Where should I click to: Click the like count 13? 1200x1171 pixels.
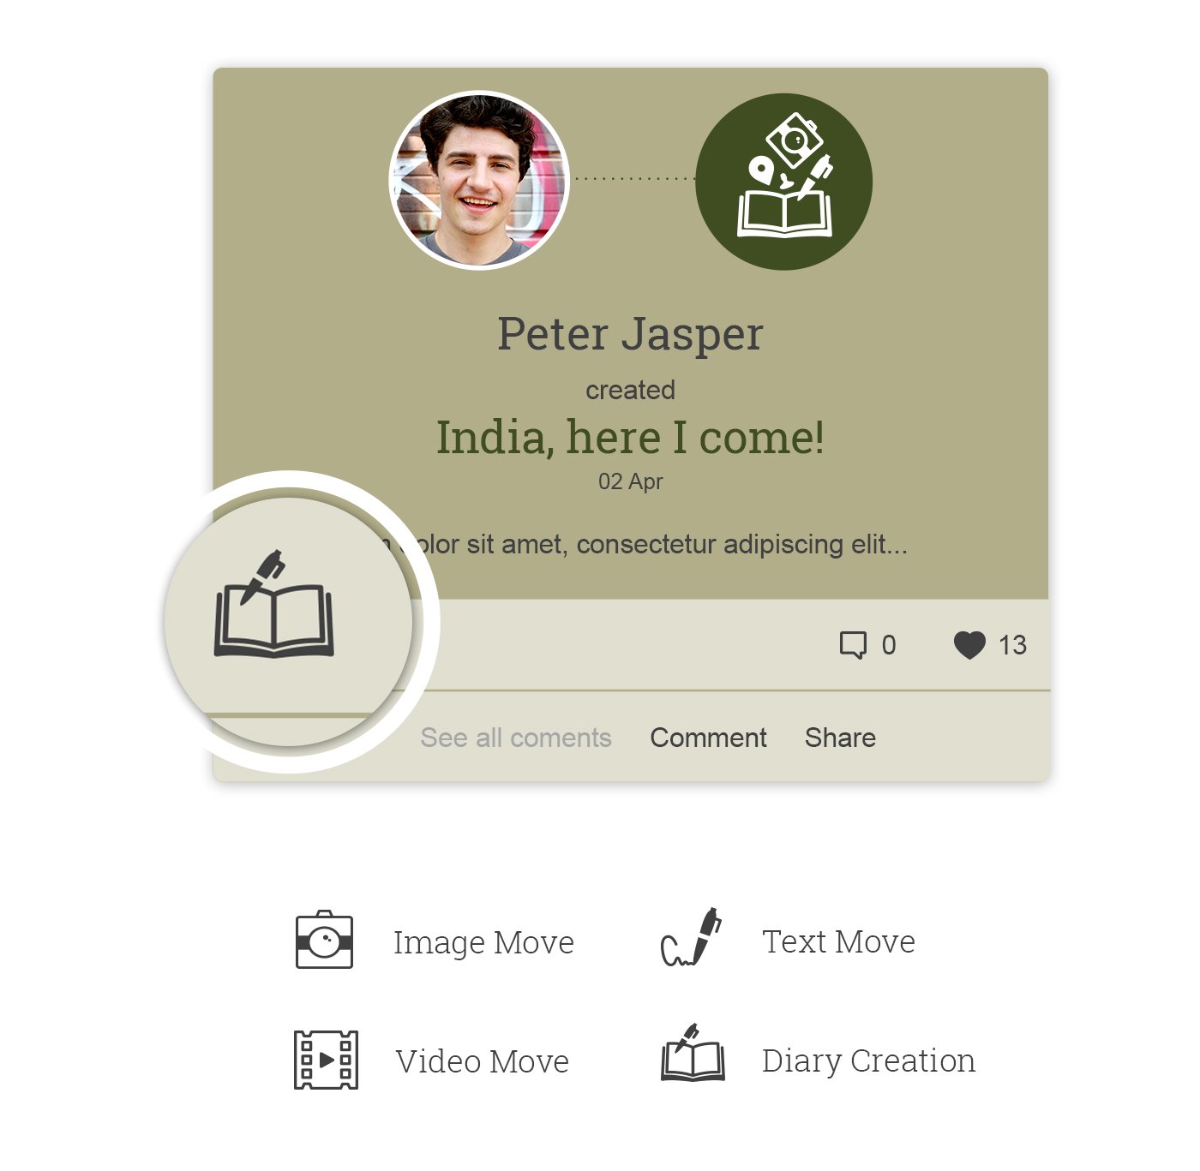click(x=1012, y=645)
